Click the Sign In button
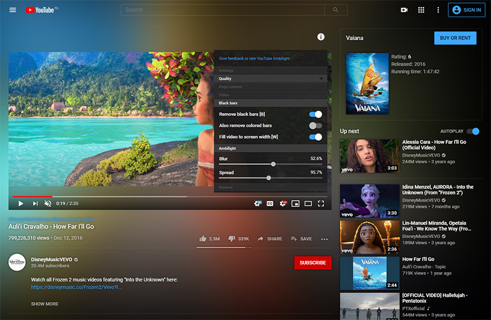Image resolution: width=491 pixels, height=320 pixels. click(466, 10)
